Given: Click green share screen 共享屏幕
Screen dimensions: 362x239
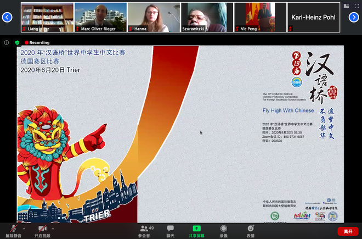Looking at the screenshot, I should tap(196, 231).
